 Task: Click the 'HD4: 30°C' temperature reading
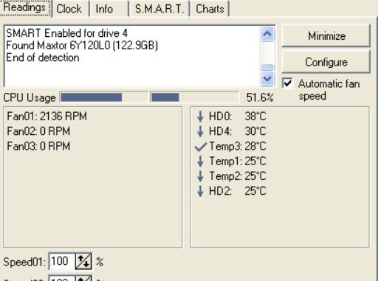click(238, 131)
